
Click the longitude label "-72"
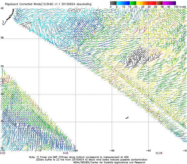39,150
